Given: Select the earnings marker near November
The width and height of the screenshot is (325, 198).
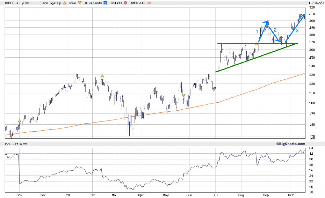Looking at the screenshot, I should [x=19, y=121].
